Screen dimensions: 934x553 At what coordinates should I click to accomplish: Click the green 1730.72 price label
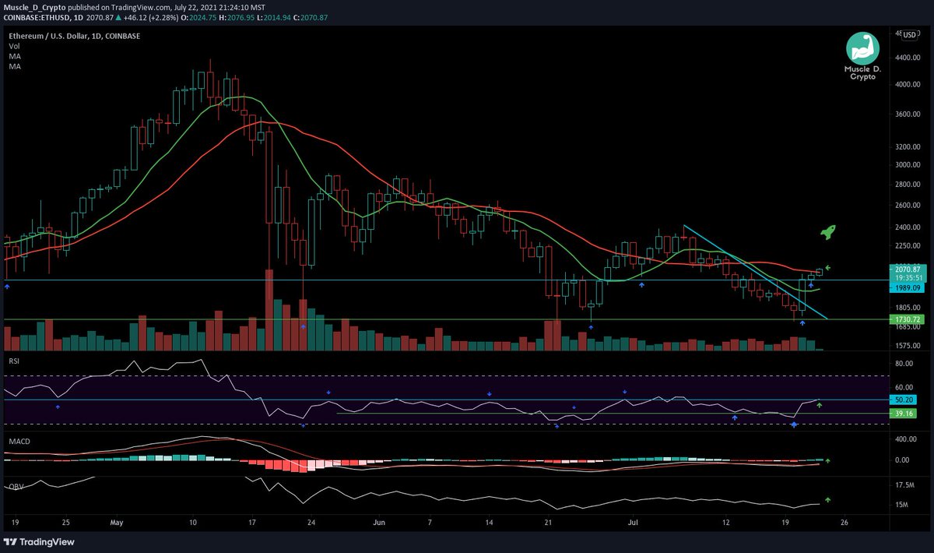(905, 319)
